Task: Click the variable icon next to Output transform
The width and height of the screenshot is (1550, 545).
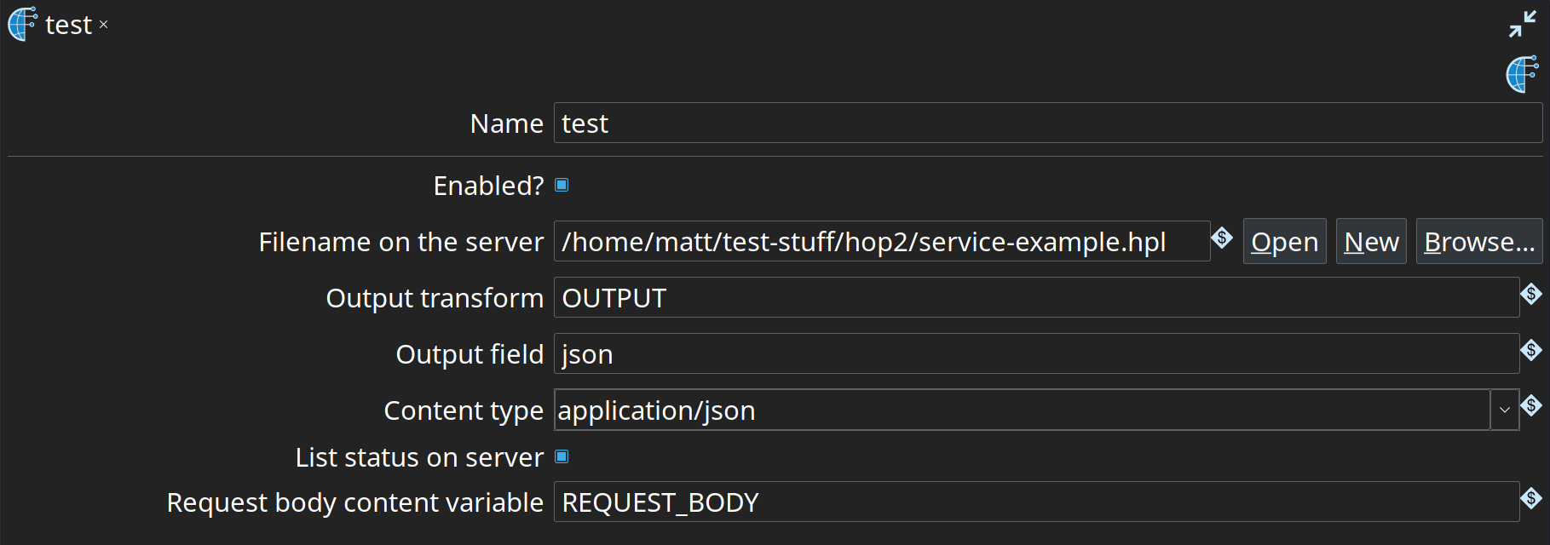Action: coord(1530,295)
